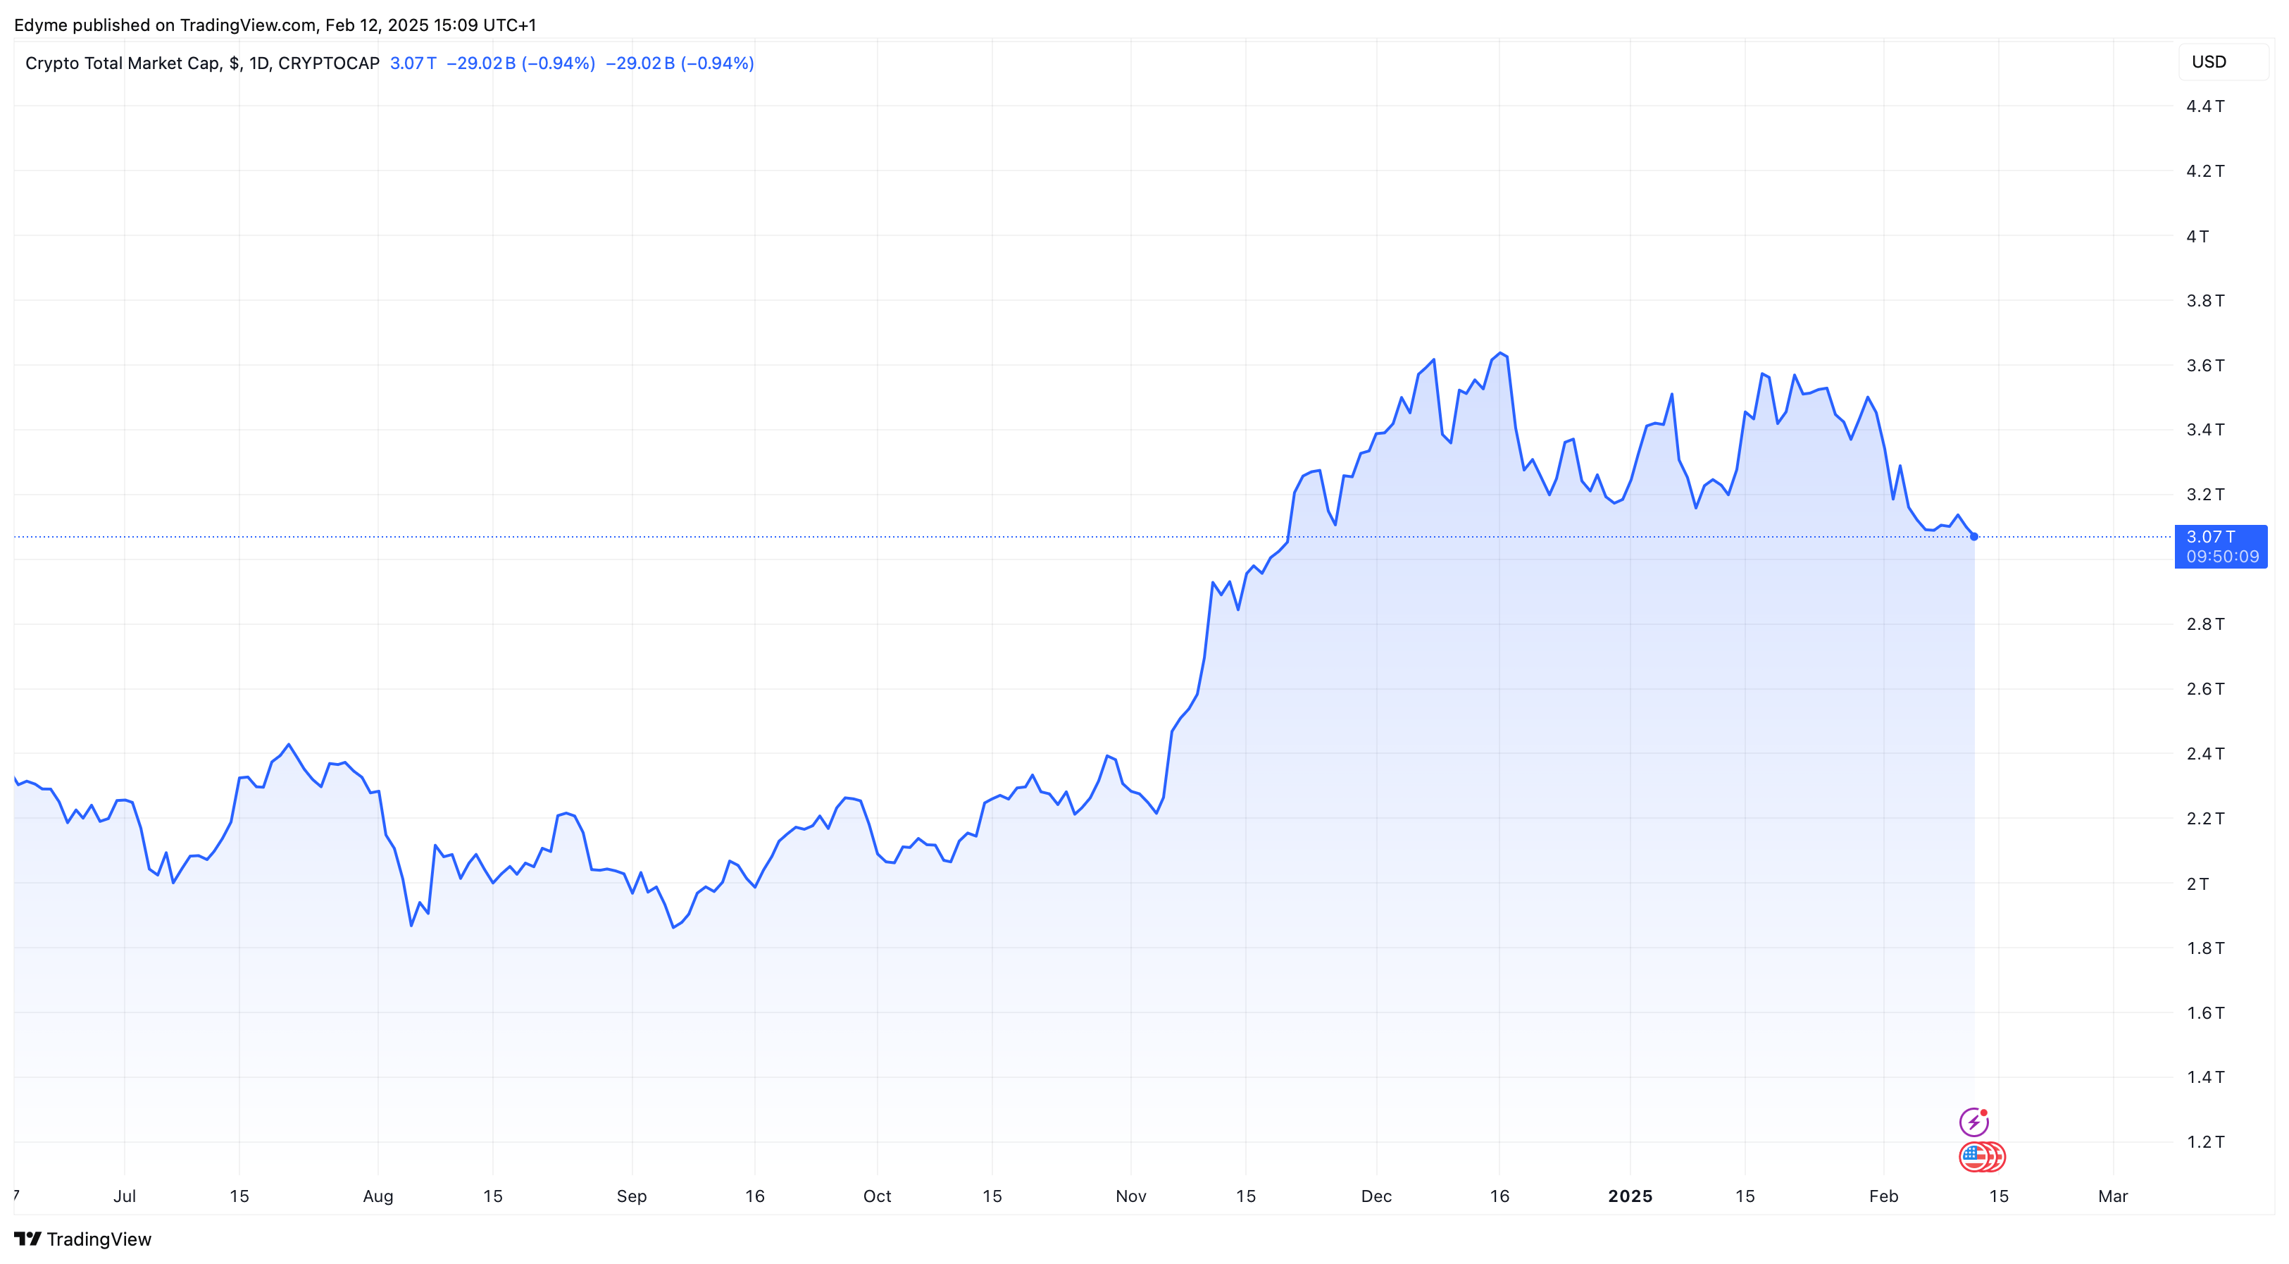Click the 3.07 T value in legend
This screenshot has height=1264, width=2289.
(x=412, y=63)
